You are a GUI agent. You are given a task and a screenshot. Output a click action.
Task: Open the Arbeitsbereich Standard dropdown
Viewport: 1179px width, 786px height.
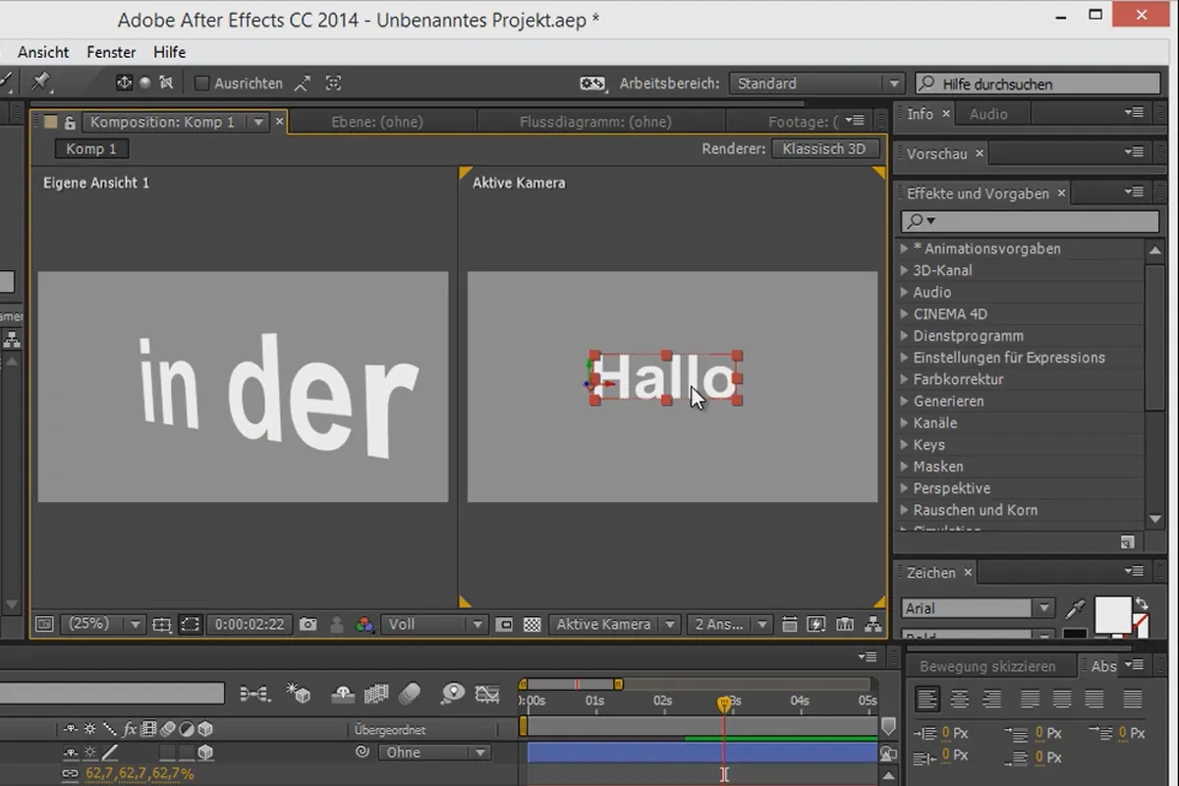tap(815, 84)
